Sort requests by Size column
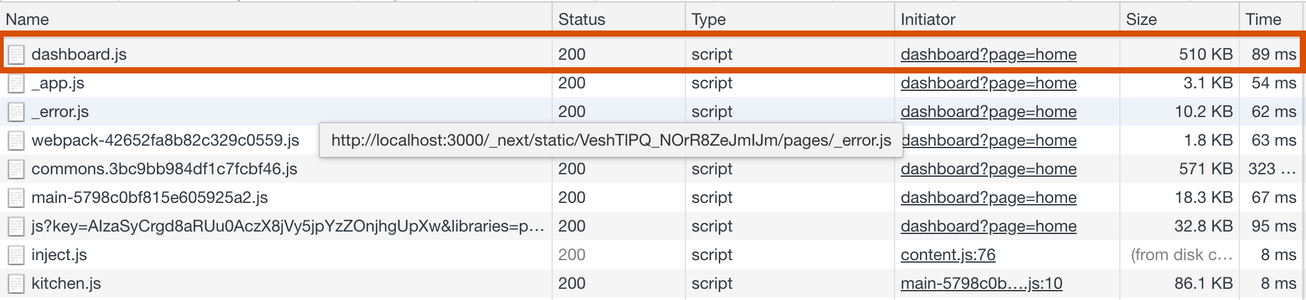Image resolution: width=1306 pixels, height=300 pixels. coord(1141,19)
